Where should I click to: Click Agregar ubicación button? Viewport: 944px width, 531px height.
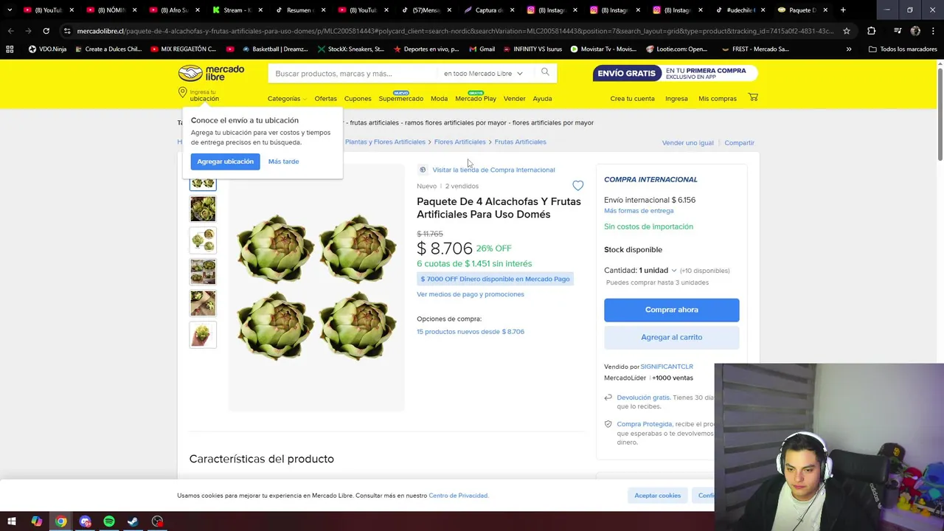point(225,162)
